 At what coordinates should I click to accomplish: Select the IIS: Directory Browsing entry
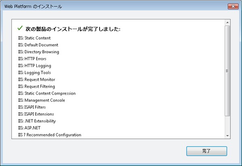point(38,52)
